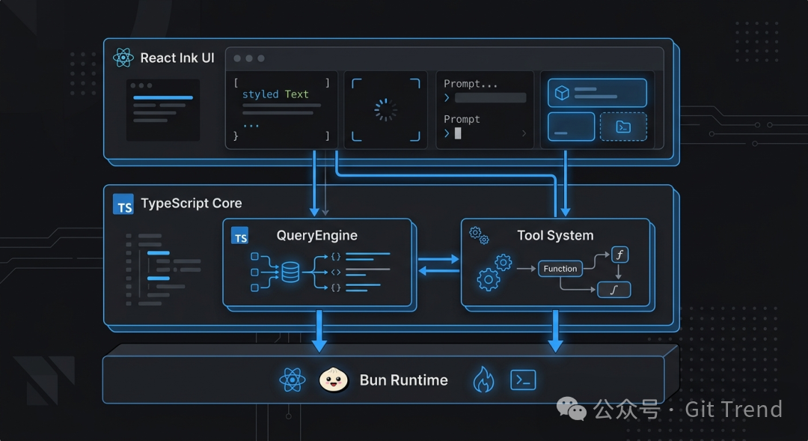
Task: Click the 'QueryEngine' label
Action: [x=317, y=235]
